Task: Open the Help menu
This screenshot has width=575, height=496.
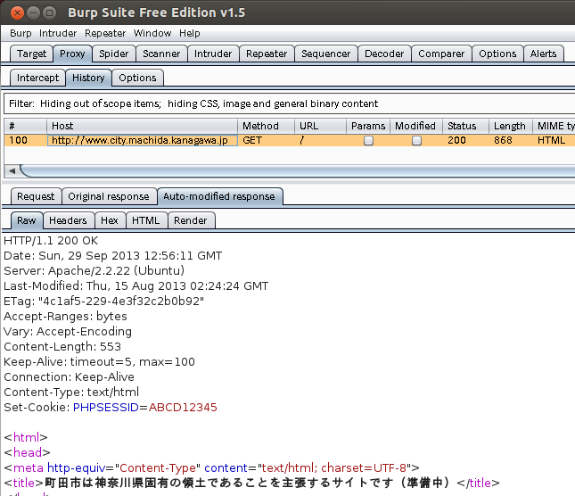Action: pyautogui.click(x=190, y=33)
